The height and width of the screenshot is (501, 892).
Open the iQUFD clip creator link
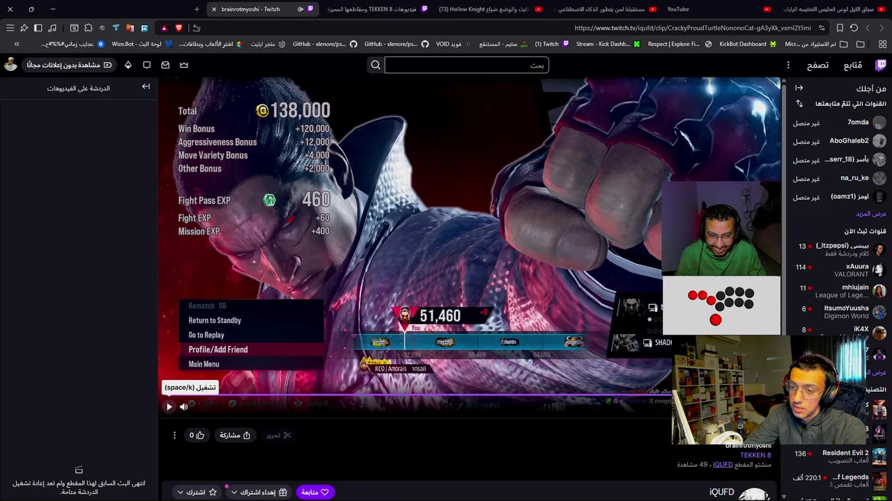click(x=723, y=464)
